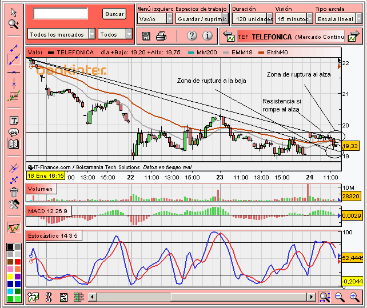
Task: Select the brown color swatch
Action: coord(10,261)
